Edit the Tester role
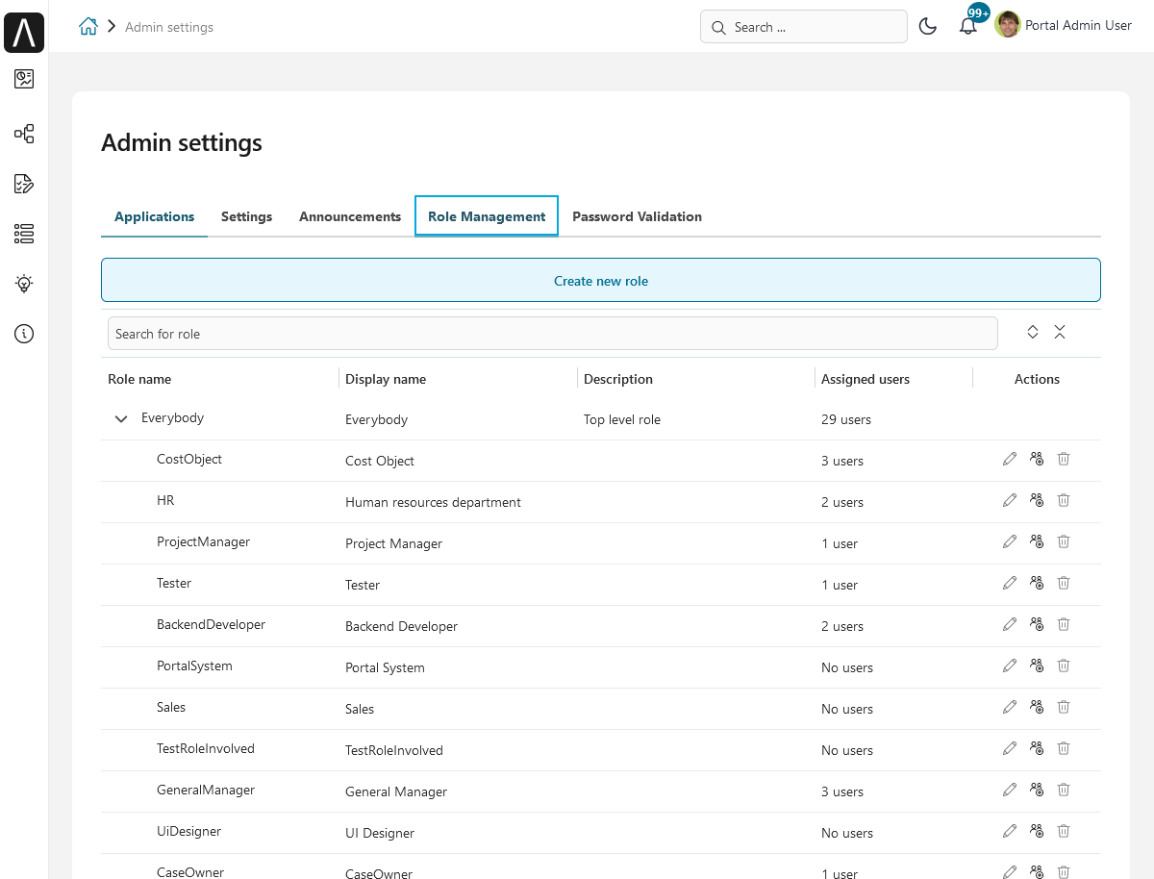 (1010, 583)
